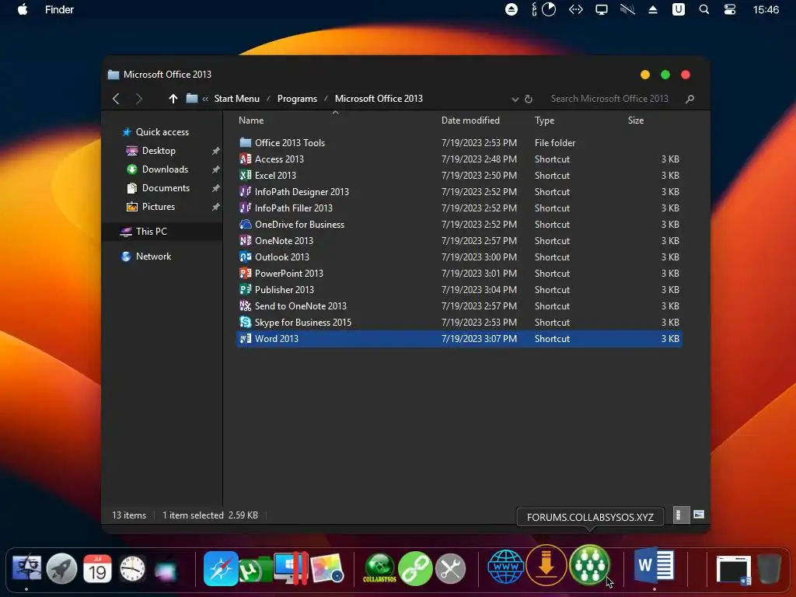Open the Trash in dock
This screenshot has width=796, height=597.
coord(769,569)
